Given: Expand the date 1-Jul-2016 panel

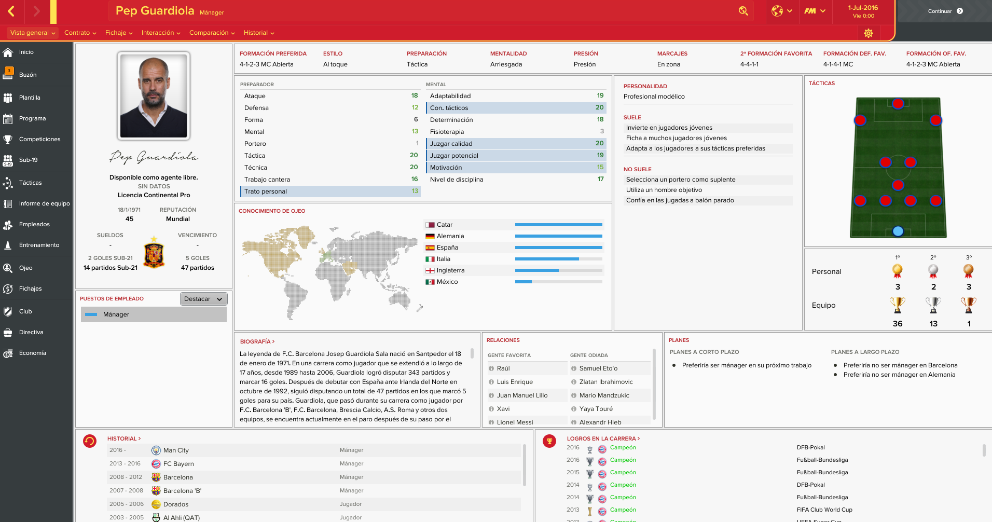Looking at the screenshot, I should [863, 11].
